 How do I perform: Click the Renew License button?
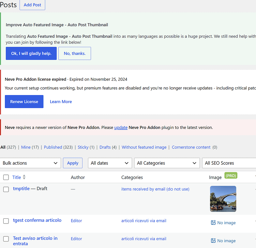coord(24,102)
